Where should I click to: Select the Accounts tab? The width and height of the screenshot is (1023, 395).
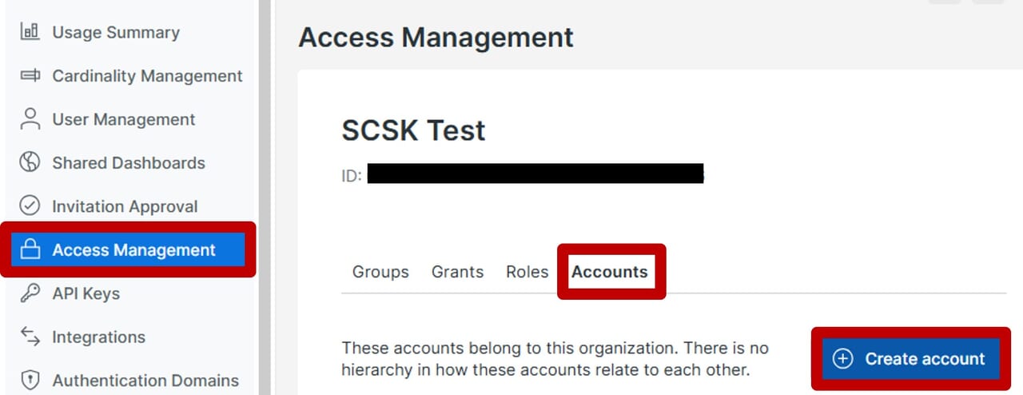(609, 272)
